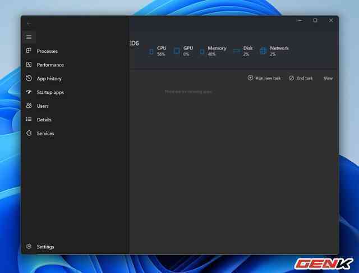Click the Memory usage label
Screen dimensions: 359x273
pos(217,51)
